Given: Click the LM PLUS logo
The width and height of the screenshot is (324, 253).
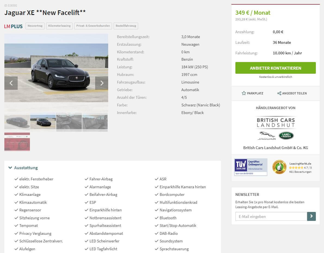Looking at the screenshot, I should tap(13, 26).
